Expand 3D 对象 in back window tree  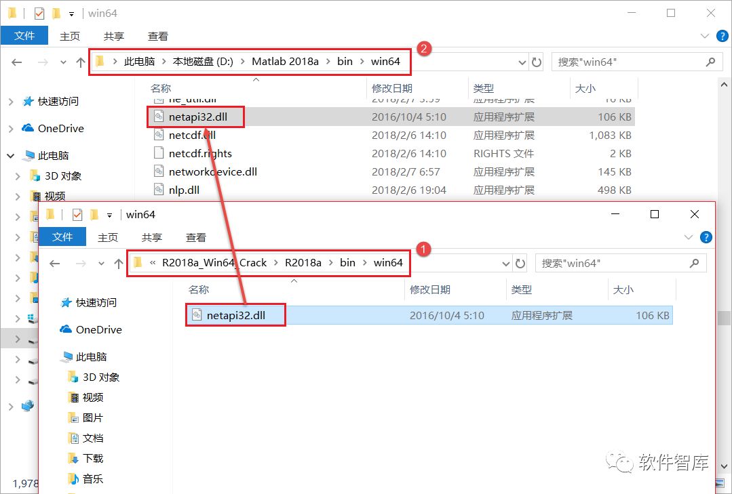[18, 176]
